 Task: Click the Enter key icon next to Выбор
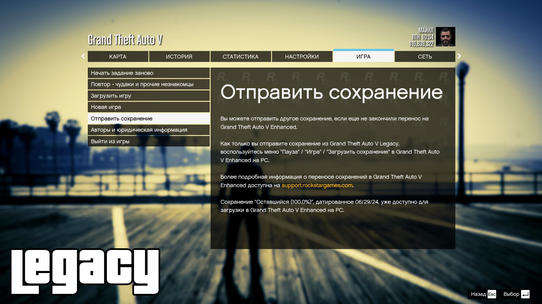pos(525,294)
